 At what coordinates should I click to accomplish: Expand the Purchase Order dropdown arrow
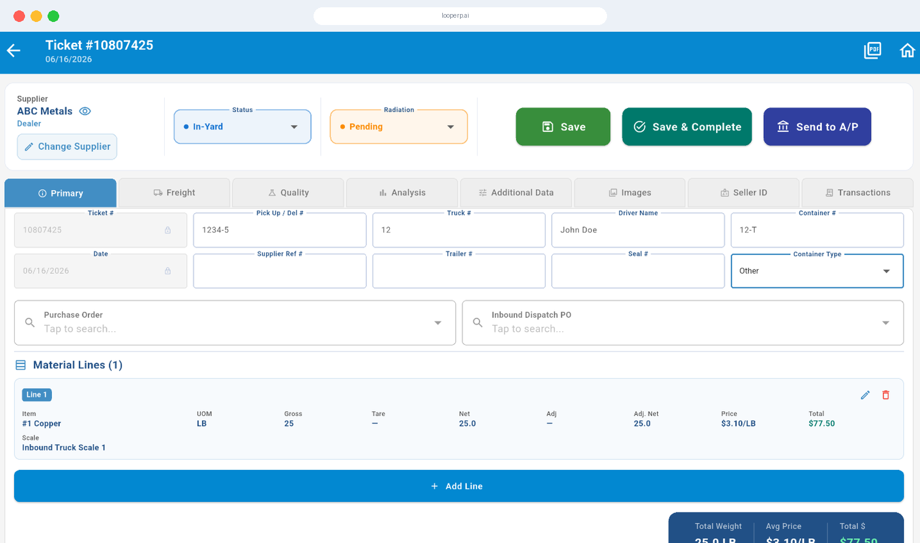[x=438, y=323]
